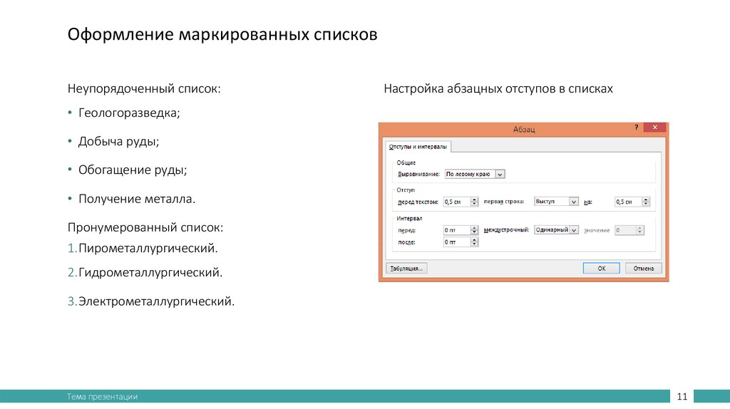
Task: Click the Абзац dialog title bar
Action: pos(524,130)
